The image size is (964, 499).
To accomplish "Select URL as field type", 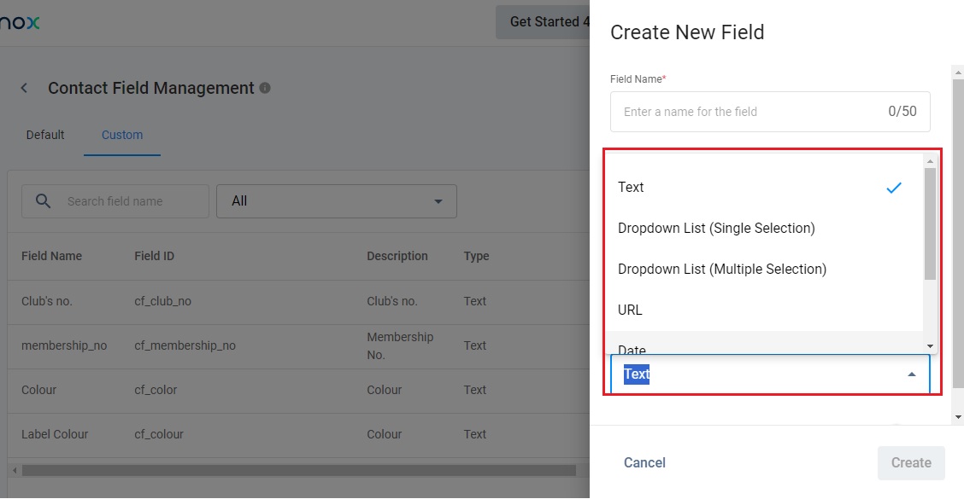I will tap(631, 310).
